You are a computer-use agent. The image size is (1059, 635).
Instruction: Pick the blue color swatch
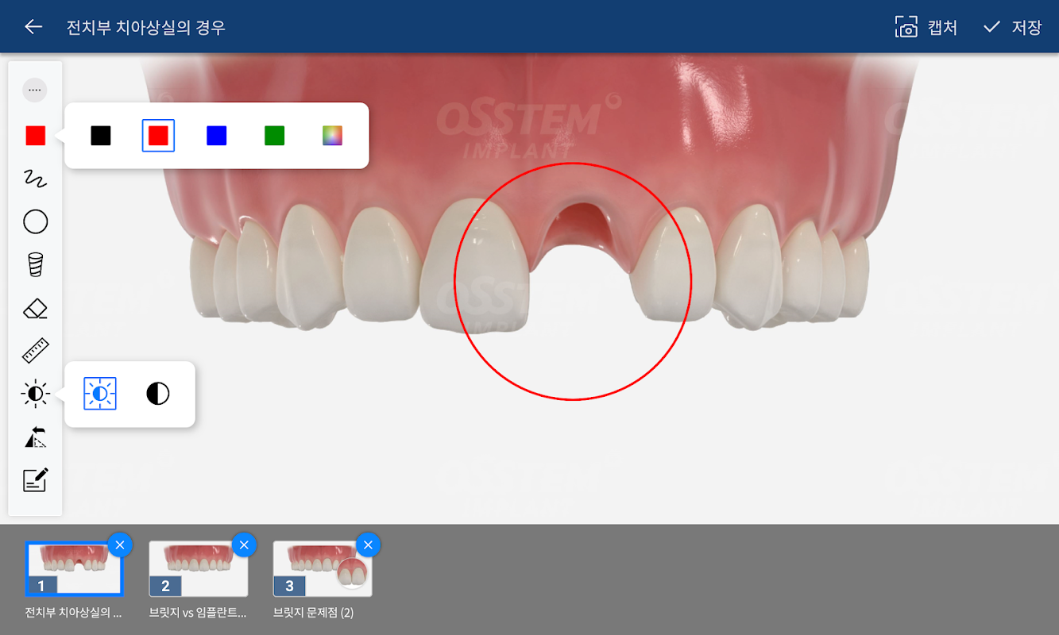click(216, 136)
